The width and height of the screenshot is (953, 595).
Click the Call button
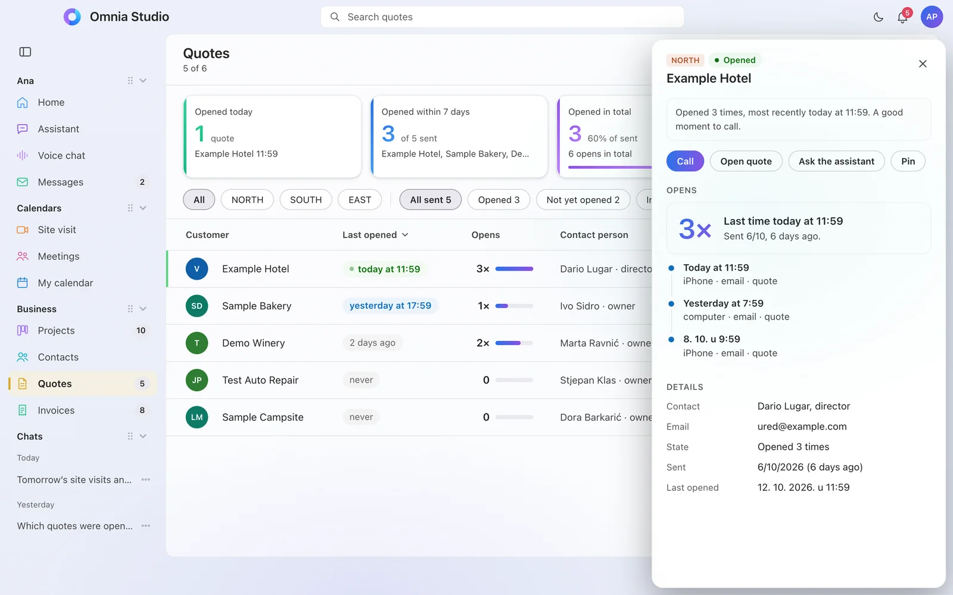[x=685, y=161]
